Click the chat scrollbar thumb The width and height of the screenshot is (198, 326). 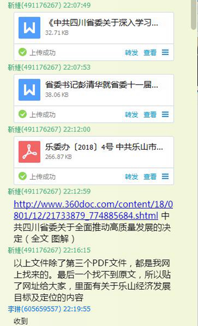pos(194,14)
